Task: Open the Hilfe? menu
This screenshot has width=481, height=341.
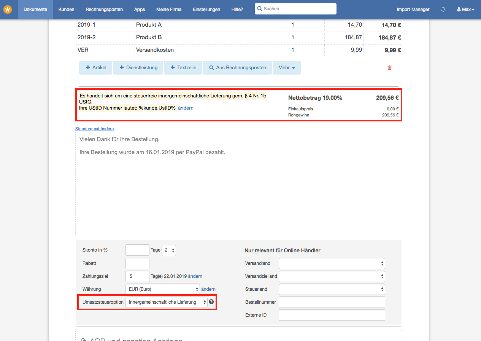Action: pos(237,10)
